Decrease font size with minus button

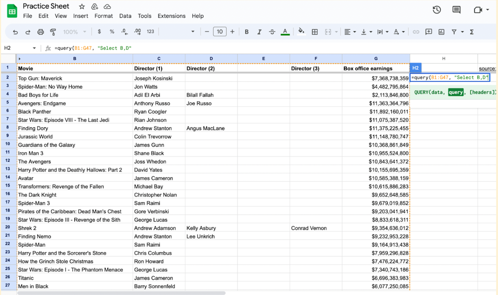(x=207, y=32)
